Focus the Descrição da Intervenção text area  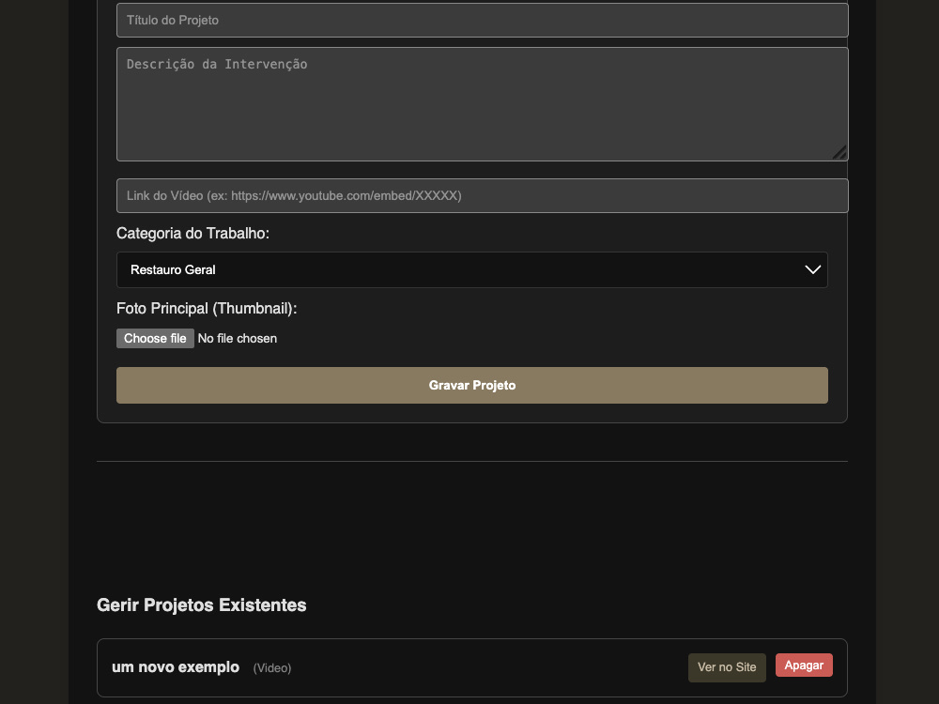click(x=482, y=104)
